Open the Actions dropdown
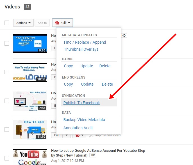 23,23
